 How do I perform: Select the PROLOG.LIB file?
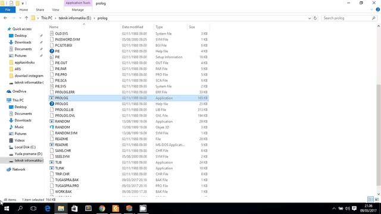point(64,109)
